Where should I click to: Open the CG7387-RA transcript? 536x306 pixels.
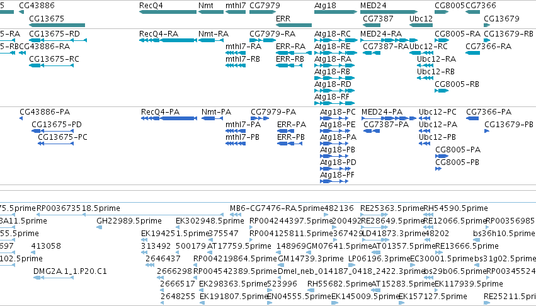(372, 53)
